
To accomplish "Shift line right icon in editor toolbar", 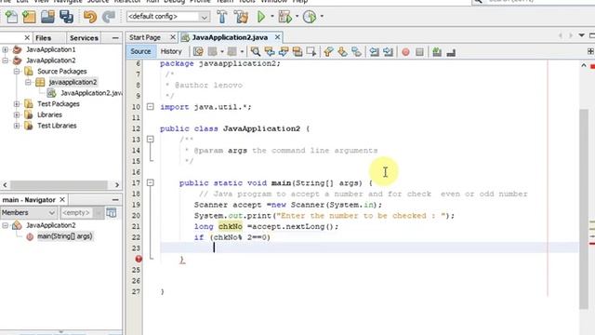I will coord(388,52).
